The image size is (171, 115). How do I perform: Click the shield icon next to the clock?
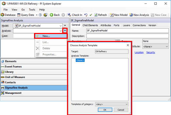45,15
